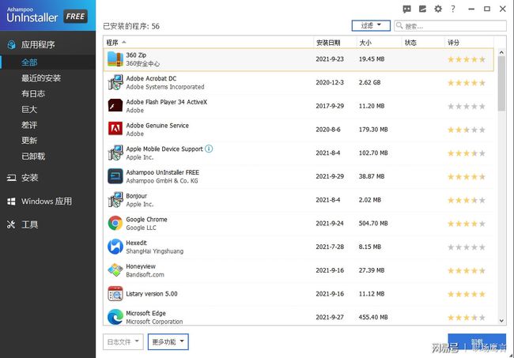Viewport: 514px width, 358px height.
Task: Click the scrollbar up arrow
Action: [501, 52]
